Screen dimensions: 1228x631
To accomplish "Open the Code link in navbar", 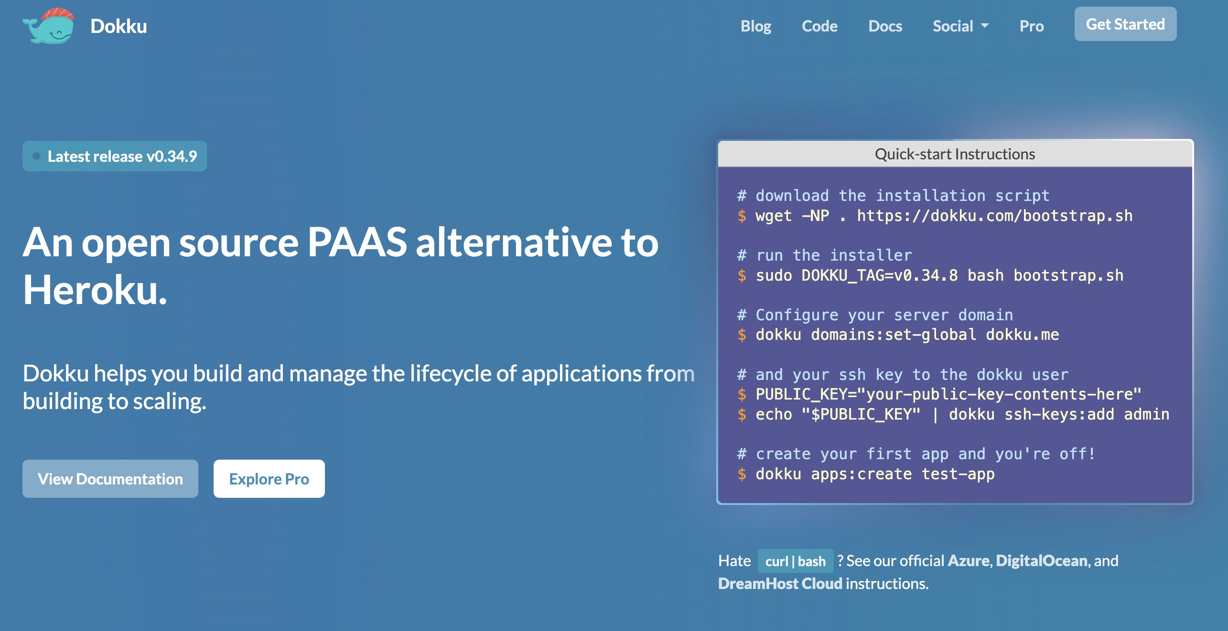I will point(819,26).
